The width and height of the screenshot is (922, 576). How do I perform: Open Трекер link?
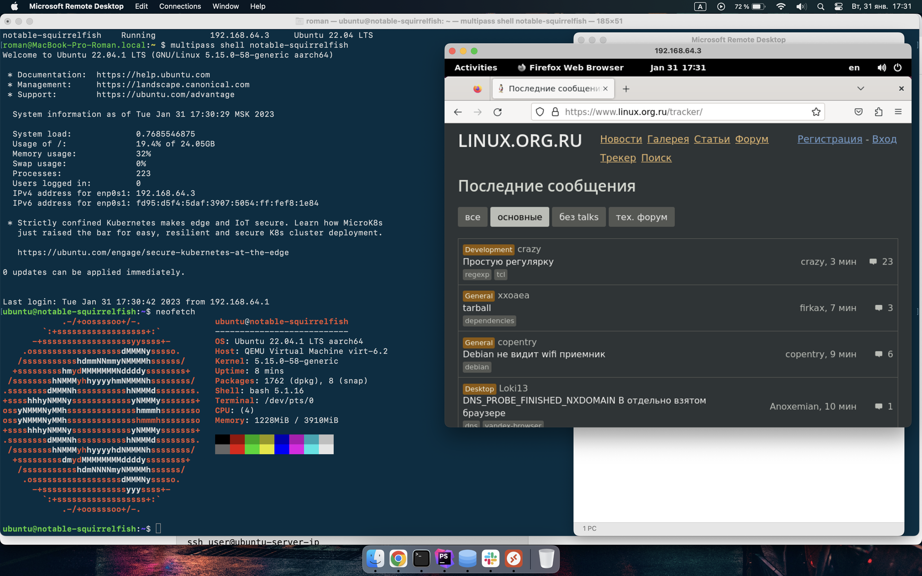(x=618, y=158)
